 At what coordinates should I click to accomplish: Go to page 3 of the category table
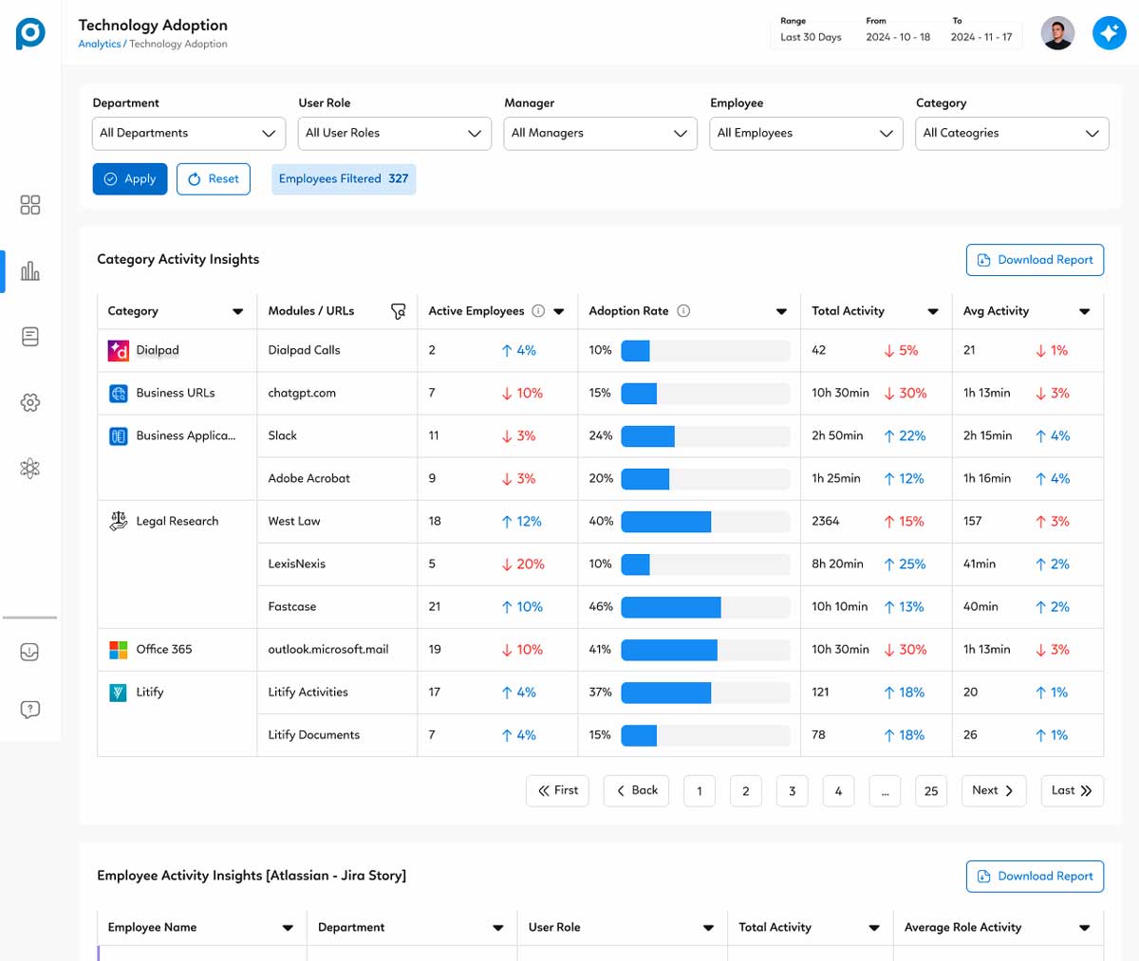(792, 790)
